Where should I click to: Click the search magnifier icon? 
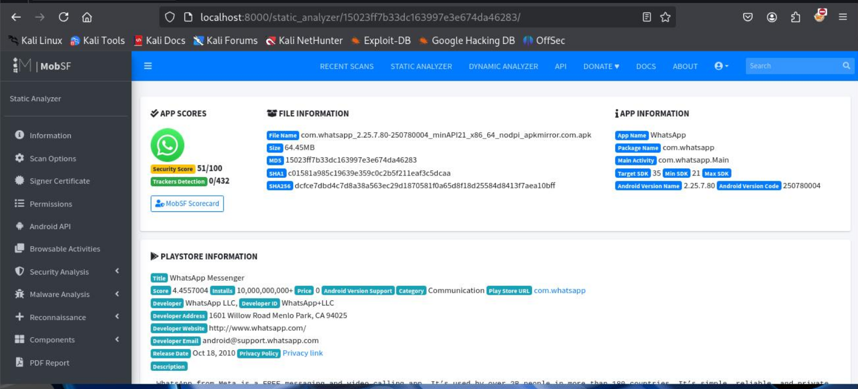tap(846, 66)
